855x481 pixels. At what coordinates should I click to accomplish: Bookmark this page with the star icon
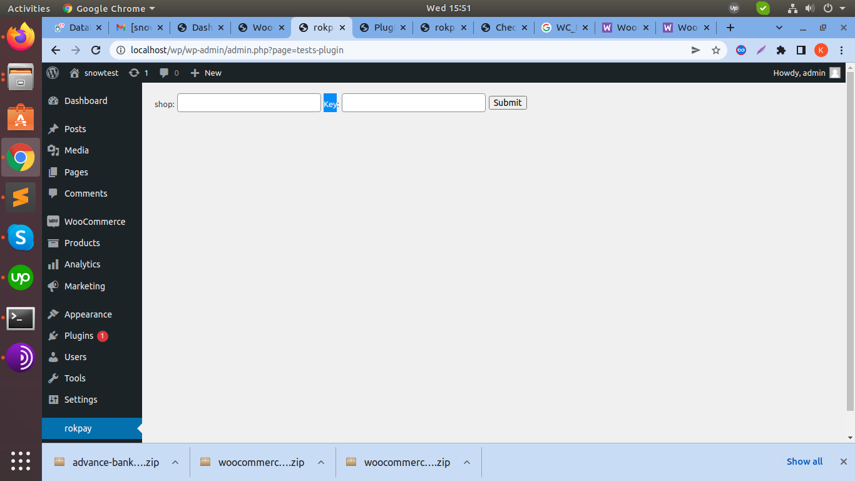[x=716, y=50]
